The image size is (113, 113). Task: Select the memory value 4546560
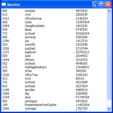click(x=82, y=63)
